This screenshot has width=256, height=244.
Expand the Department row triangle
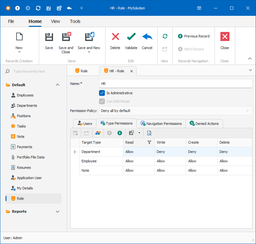click(x=75, y=152)
